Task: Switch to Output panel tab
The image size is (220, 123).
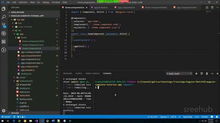Action: (79, 73)
